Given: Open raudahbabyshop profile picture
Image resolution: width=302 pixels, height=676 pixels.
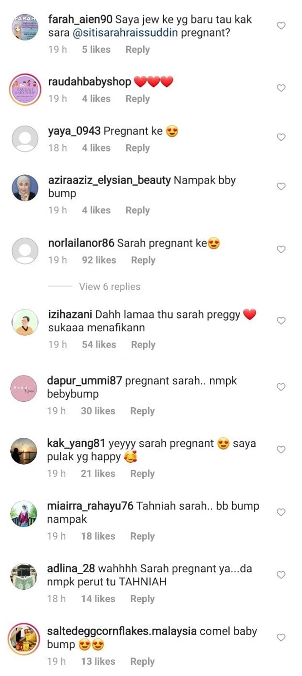Looking at the screenshot, I should click(25, 89).
